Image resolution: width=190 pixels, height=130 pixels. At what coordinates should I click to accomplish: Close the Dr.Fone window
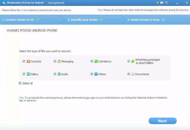[187, 3]
